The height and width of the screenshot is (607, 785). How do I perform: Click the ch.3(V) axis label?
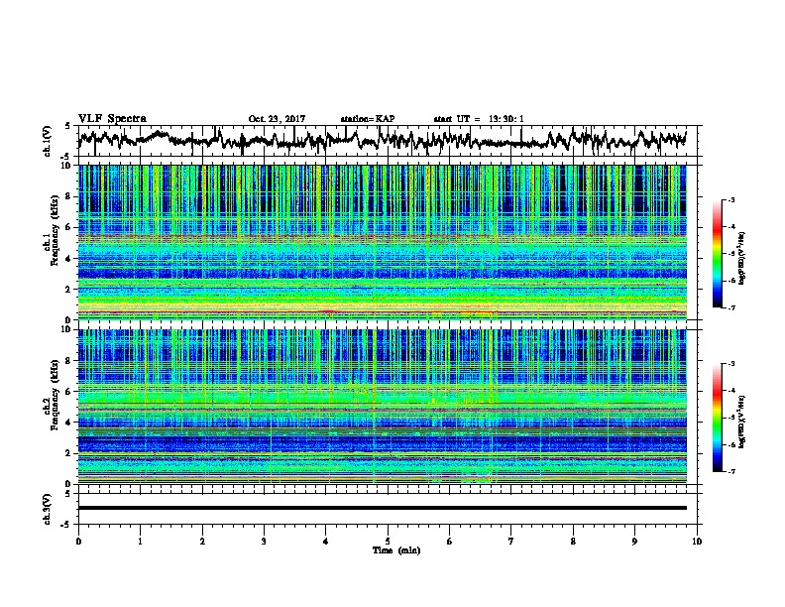click(48, 509)
